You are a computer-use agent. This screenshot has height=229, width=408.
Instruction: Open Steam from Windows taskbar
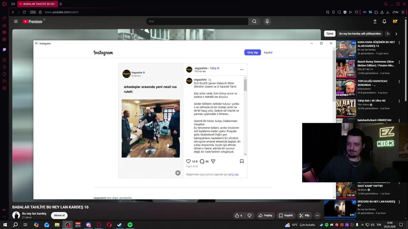pyautogui.click(x=120, y=225)
